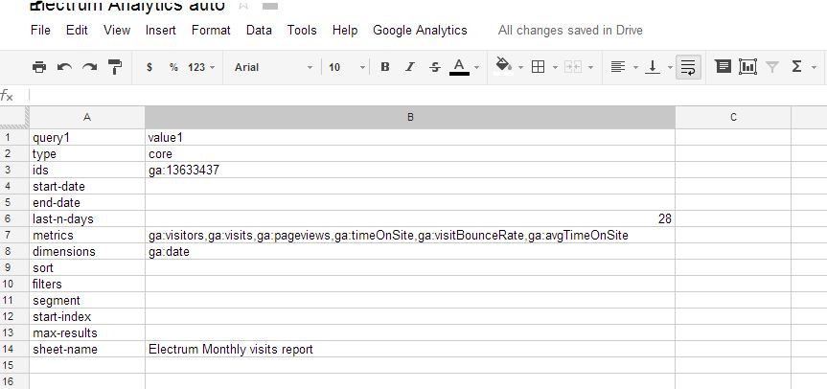Screen dimensions: 827x389
Task: Star the document title
Action: [243, 6]
